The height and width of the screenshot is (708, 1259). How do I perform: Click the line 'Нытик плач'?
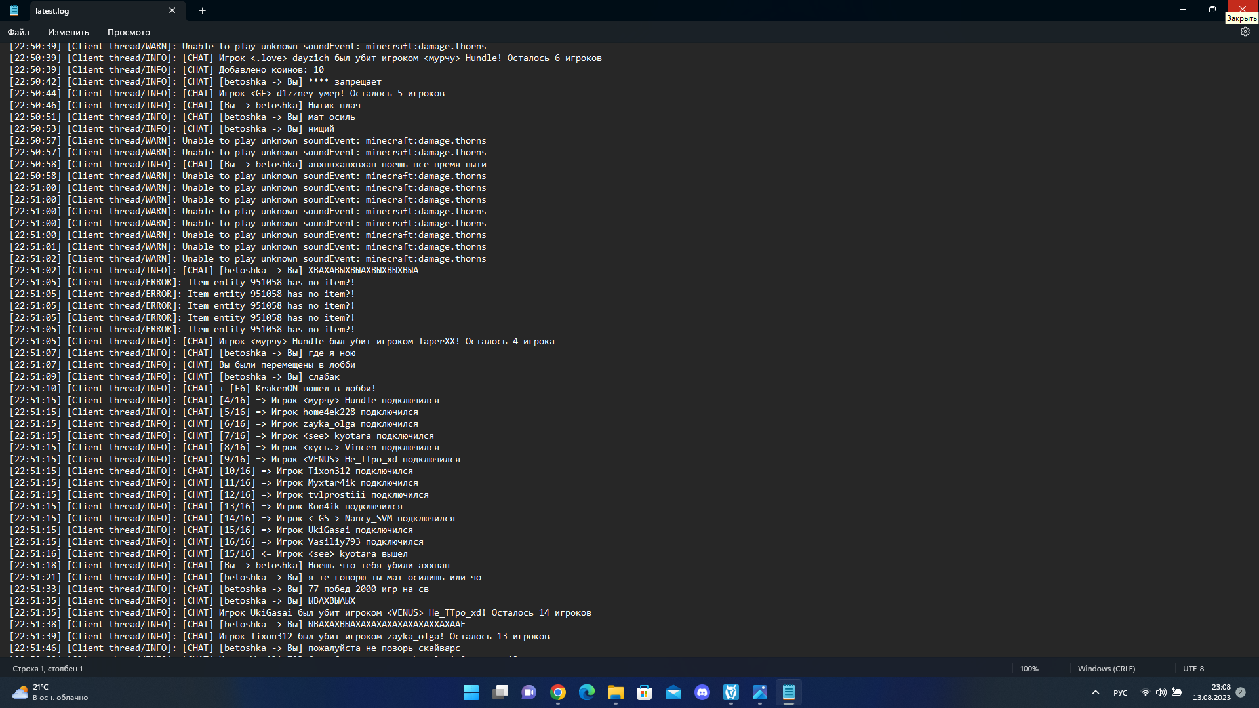point(185,106)
